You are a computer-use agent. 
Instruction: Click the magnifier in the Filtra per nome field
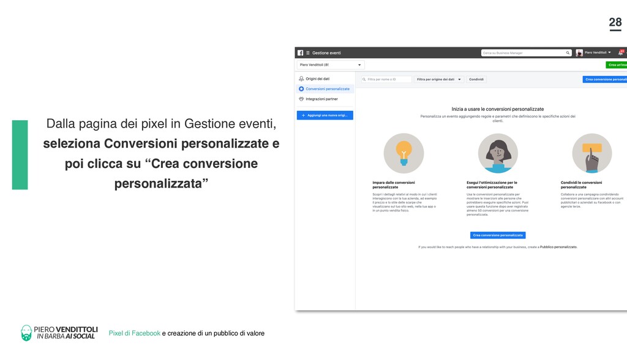point(364,79)
